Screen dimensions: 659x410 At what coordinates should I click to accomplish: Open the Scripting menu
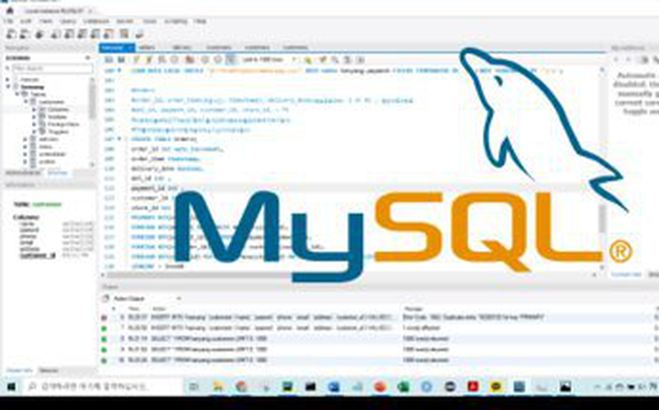point(176,22)
